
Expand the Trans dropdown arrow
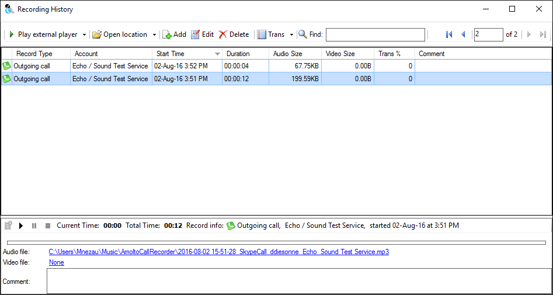[x=291, y=34]
